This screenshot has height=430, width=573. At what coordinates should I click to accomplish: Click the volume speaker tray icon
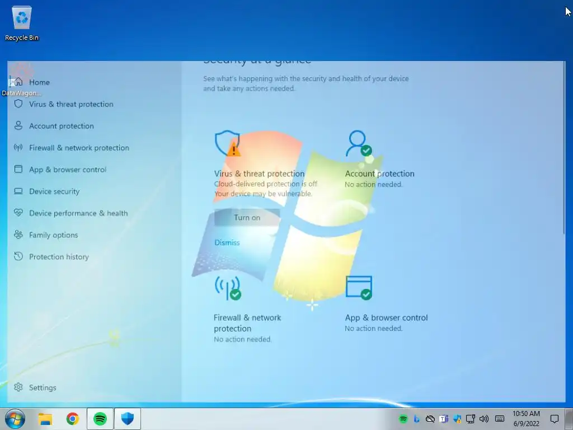[x=484, y=419]
